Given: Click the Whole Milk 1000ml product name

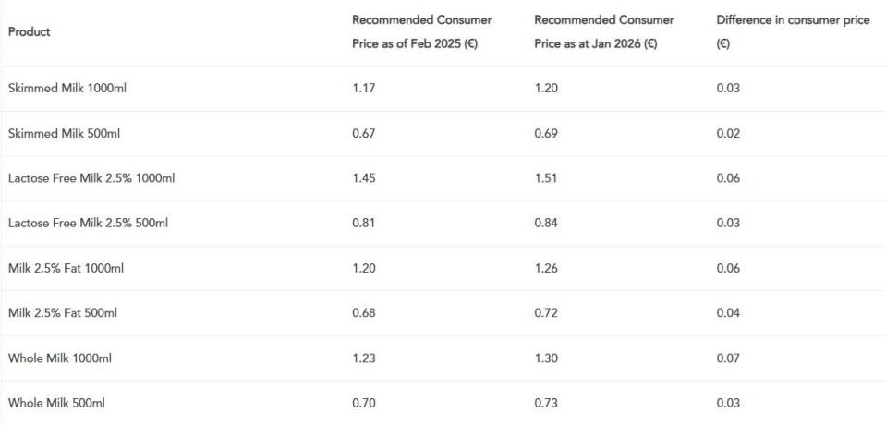Looking at the screenshot, I should (x=60, y=358).
